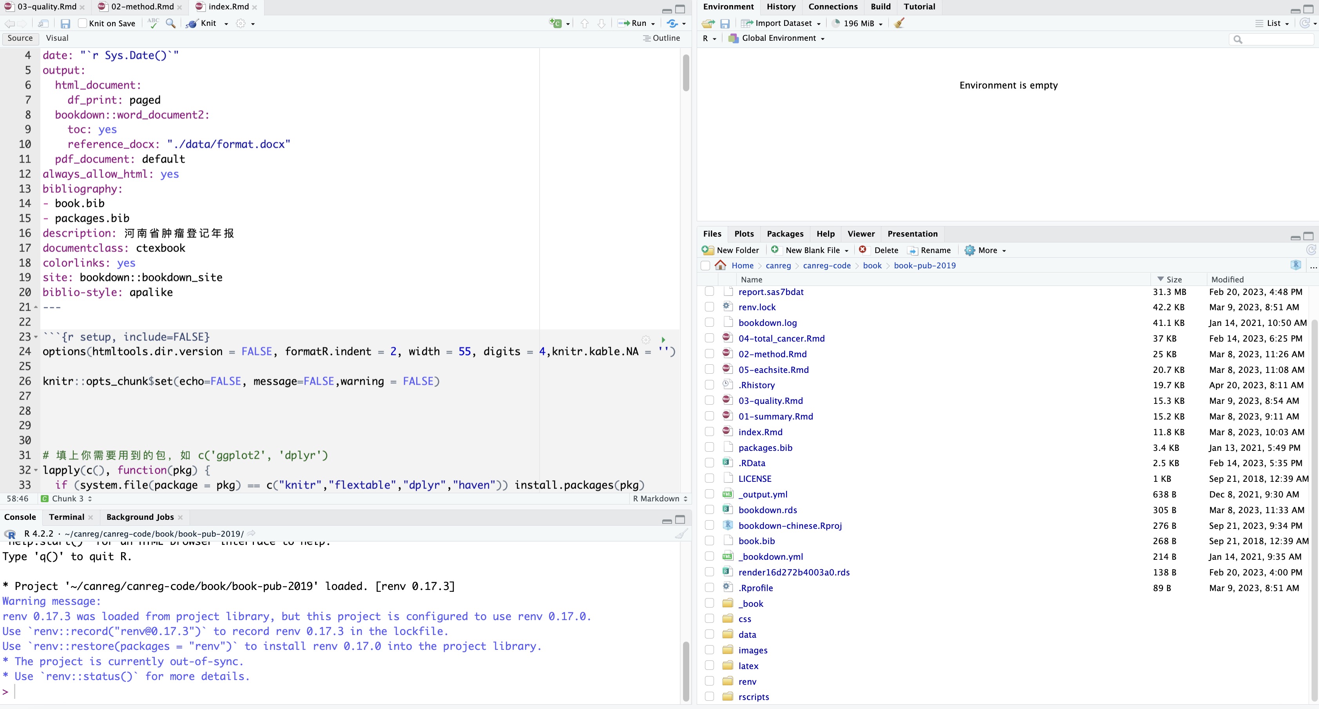Delete the selected files in the Files pane
1319x709 pixels.
point(879,250)
